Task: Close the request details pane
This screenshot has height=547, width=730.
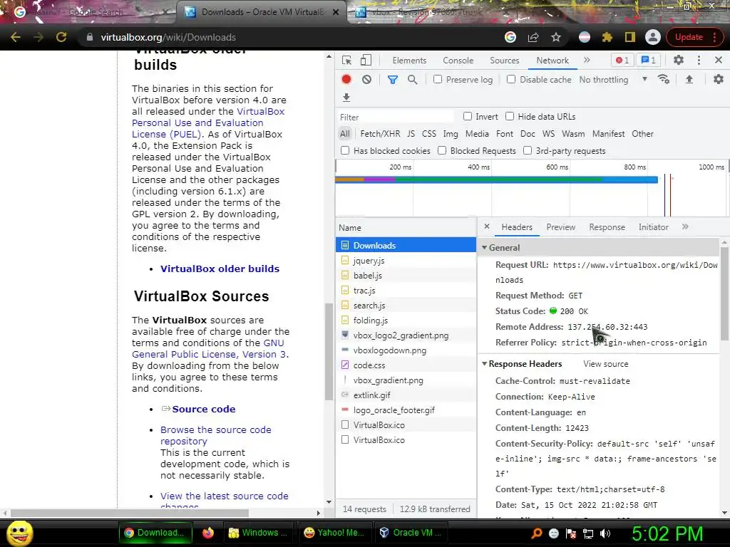Action: pyautogui.click(x=487, y=226)
